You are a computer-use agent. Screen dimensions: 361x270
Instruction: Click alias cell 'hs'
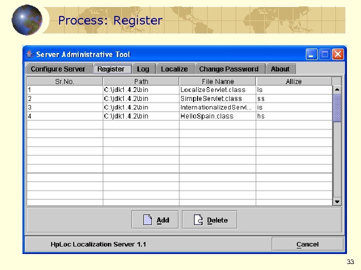pos(294,116)
